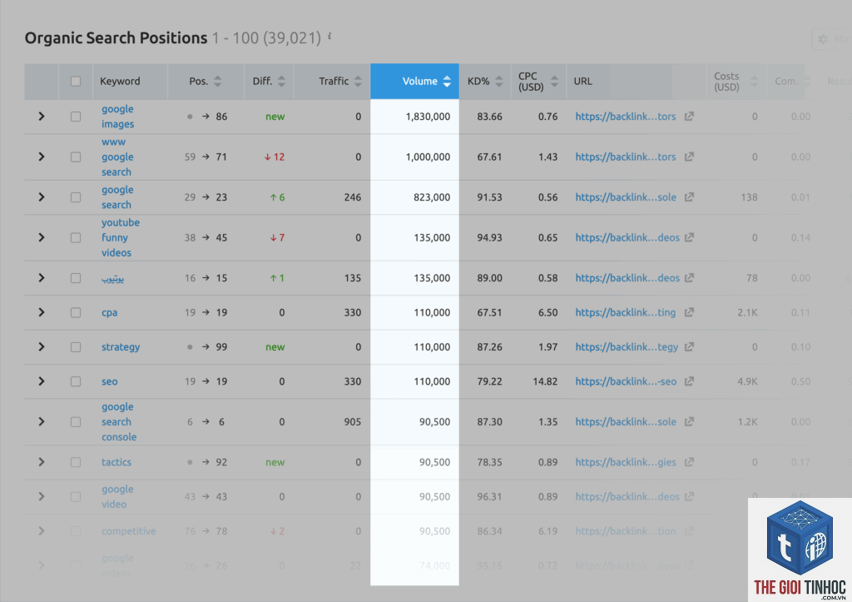The image size is (852, 602).
Task: Select costs value 4.9K
Action: (747, 381)
